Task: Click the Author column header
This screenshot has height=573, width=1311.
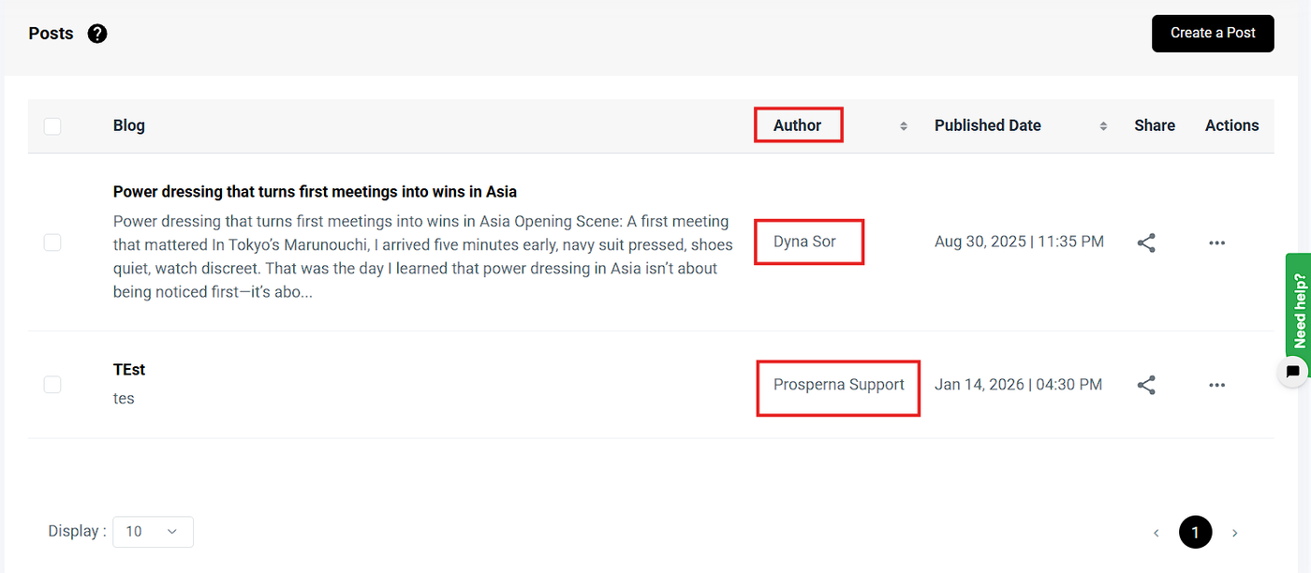Action: (x=798, y=125)
